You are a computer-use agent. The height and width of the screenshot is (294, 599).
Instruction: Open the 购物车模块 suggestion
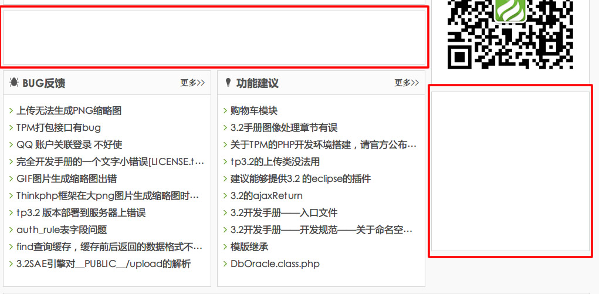(x=253, y=110)
